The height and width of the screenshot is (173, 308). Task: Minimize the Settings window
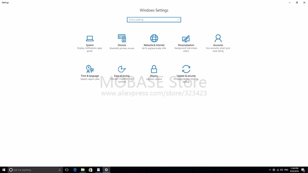(x=290, y=3)
